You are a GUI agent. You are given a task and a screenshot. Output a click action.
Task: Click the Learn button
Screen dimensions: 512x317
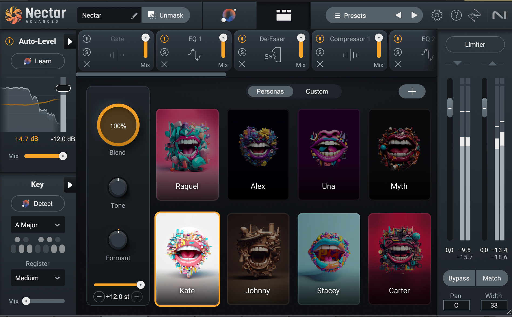coord(38,61)
